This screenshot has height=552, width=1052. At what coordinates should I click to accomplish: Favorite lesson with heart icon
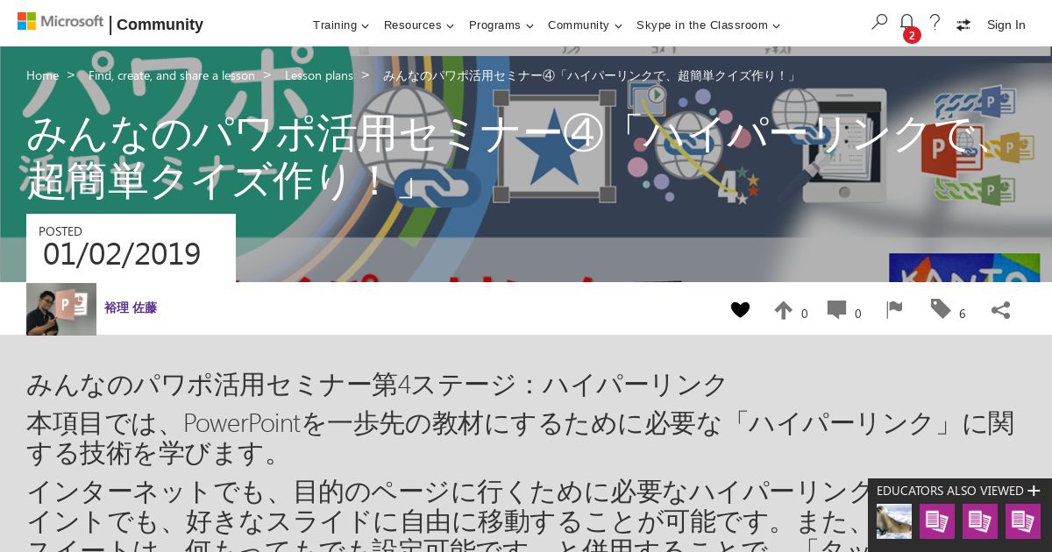point(740,309)
